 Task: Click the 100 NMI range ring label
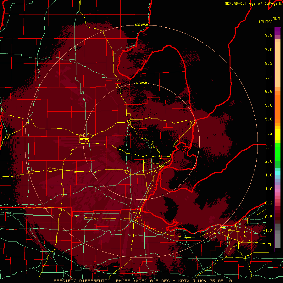point(141,25)
